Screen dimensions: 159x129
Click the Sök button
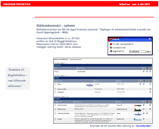click(x=148, y=51)
